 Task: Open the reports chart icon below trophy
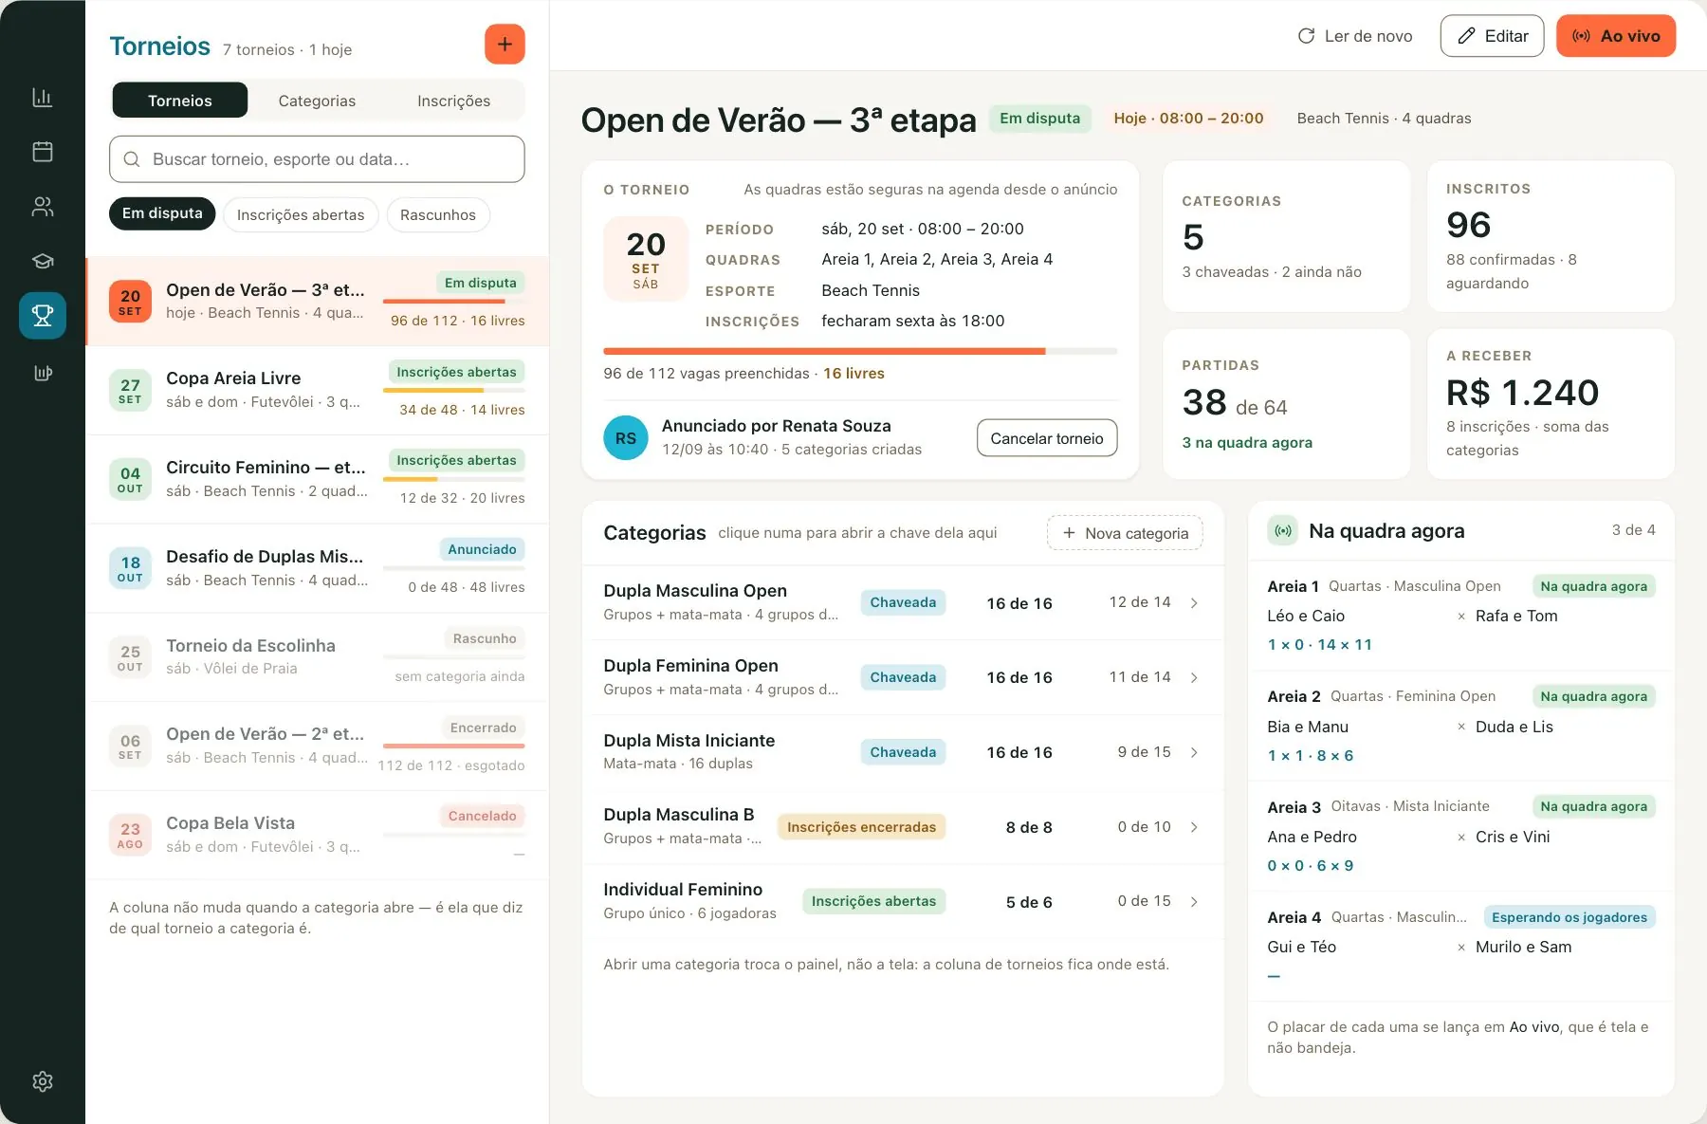(43, 372)
